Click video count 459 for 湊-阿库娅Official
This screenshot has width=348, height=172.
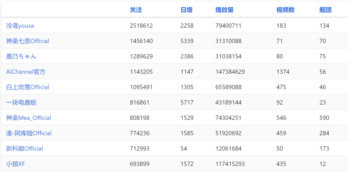[x=281, y=133]
